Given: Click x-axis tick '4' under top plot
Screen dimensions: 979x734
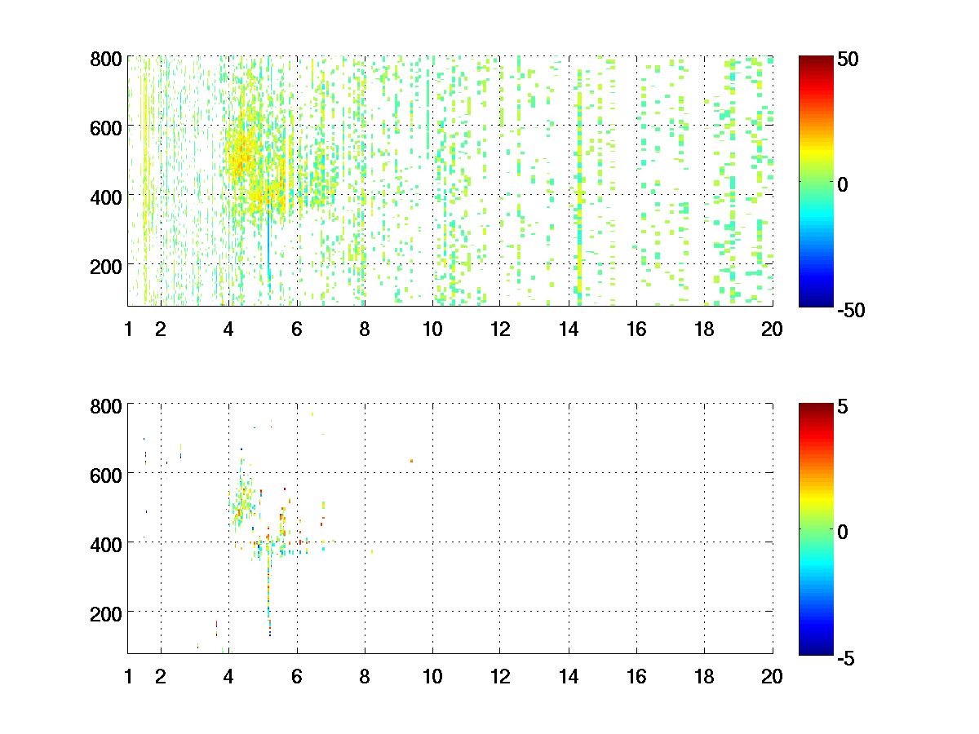Looking at the screenshot, I should [228, 329].
